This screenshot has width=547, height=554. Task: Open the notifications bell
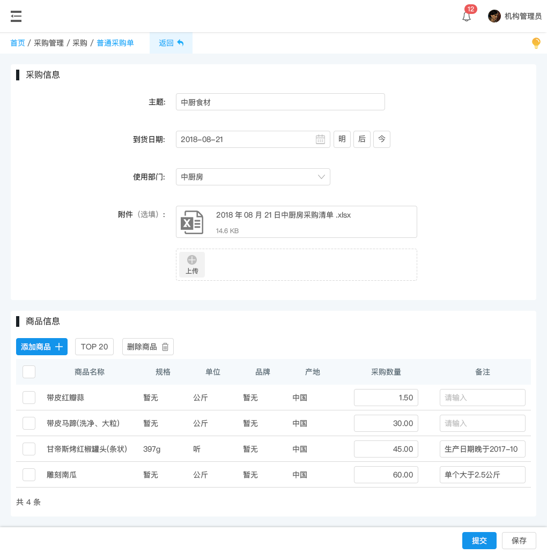(467, 16)
